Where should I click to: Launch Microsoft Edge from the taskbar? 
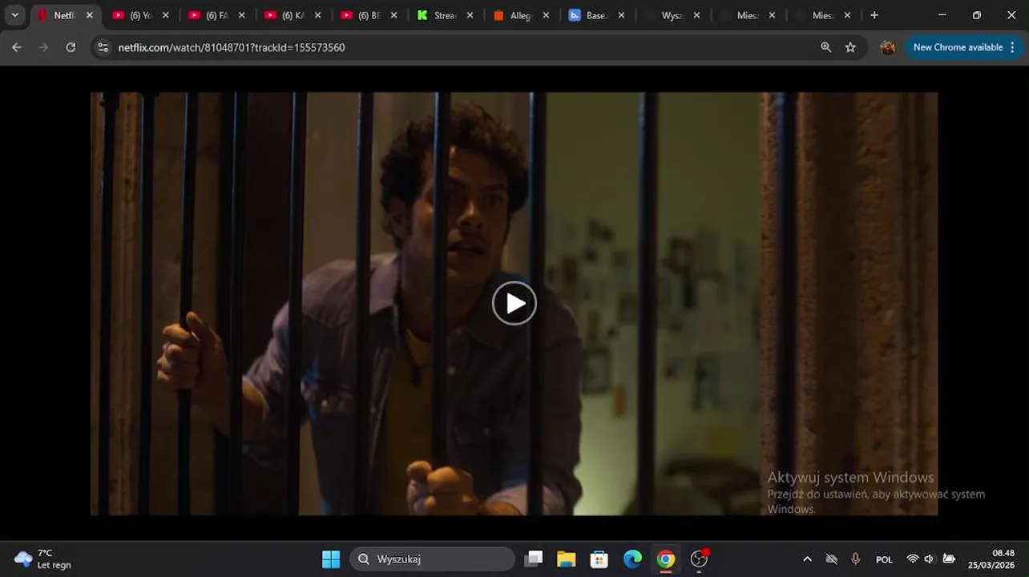pos(633,559)
